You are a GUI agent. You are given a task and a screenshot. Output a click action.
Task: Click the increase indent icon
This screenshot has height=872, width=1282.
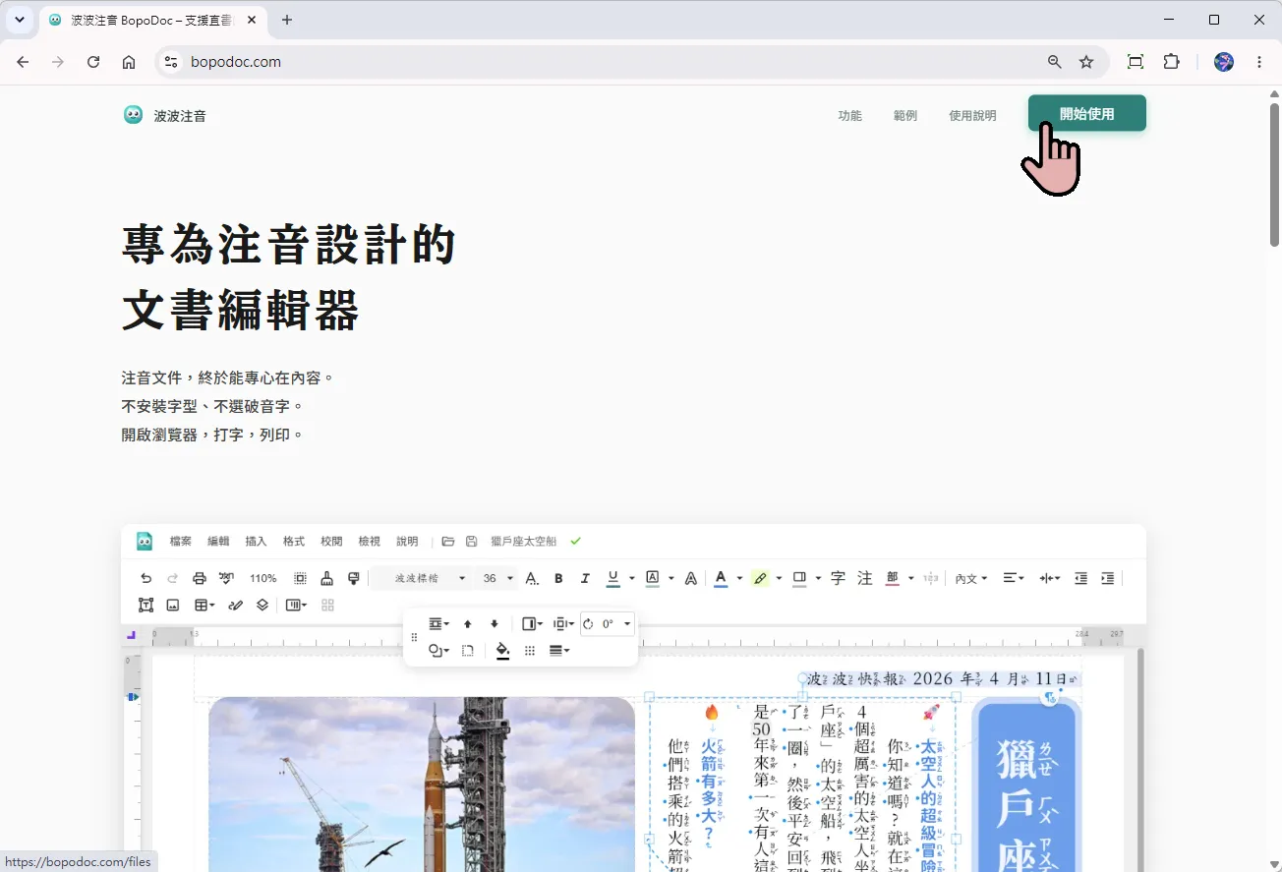(x=1107, y=578)
